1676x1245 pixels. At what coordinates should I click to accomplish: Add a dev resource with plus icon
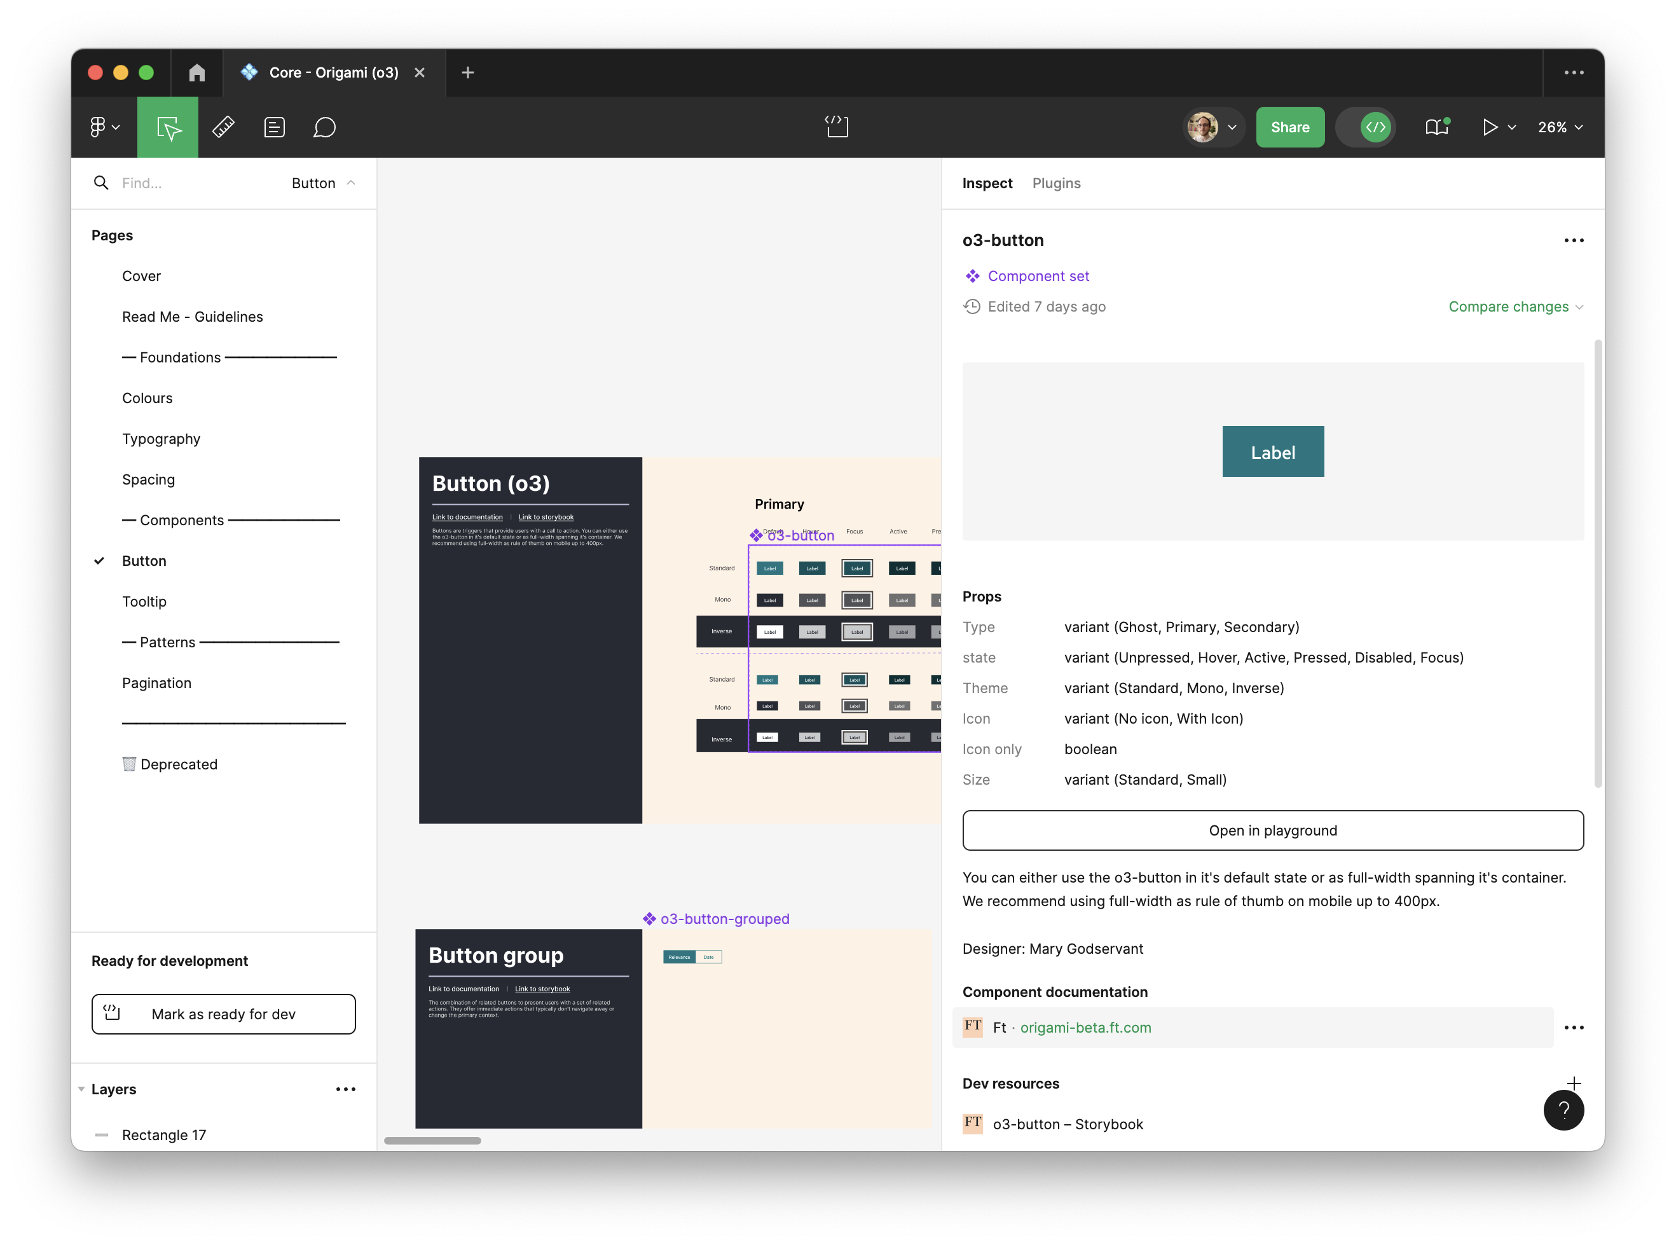(1574, 1083)
